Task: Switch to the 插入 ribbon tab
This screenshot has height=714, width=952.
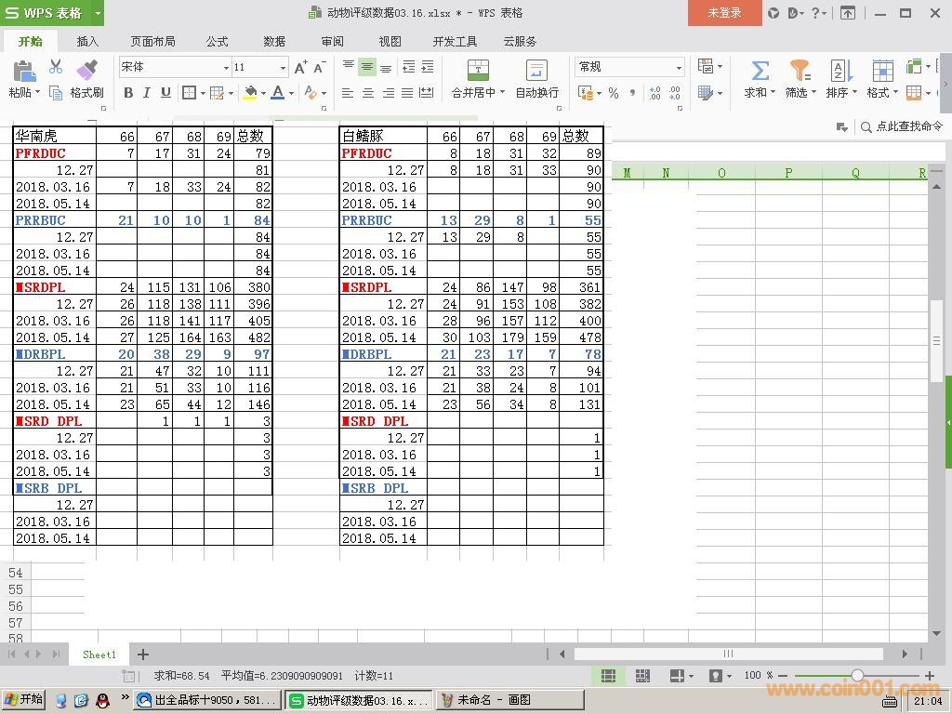Action: click(x=87, y=42)
